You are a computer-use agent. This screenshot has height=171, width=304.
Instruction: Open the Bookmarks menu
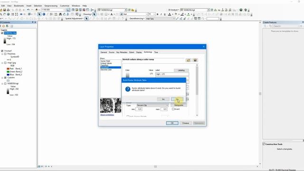(19, 6)
